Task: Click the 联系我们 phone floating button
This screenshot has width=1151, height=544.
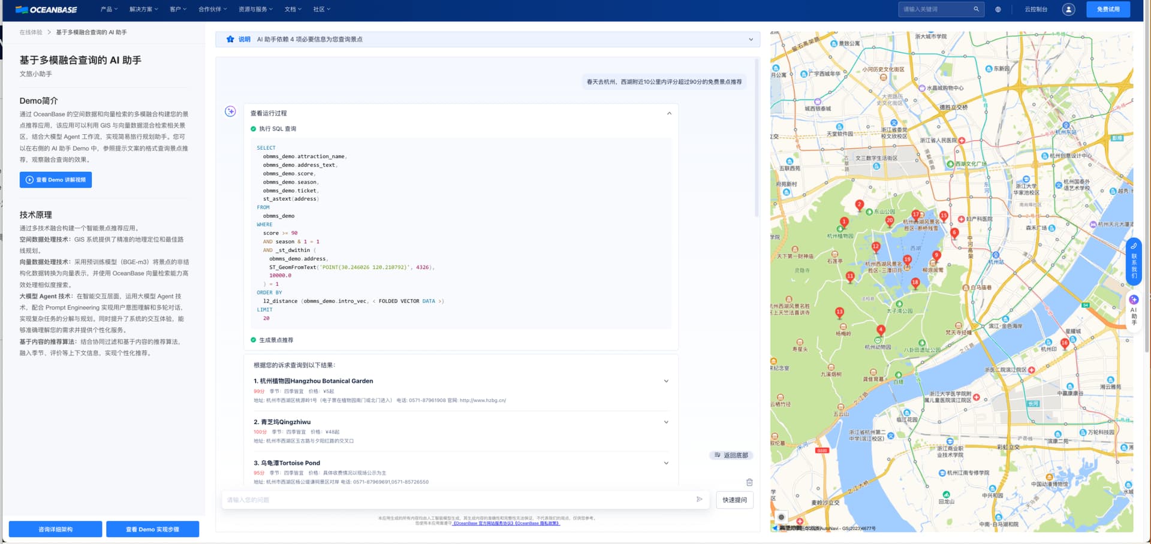Action: 1134,262
